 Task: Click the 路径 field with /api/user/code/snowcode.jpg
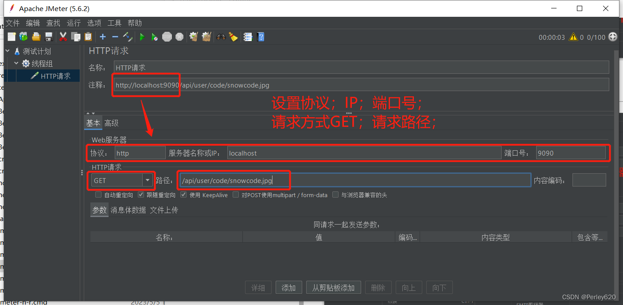tap(355, 180)
